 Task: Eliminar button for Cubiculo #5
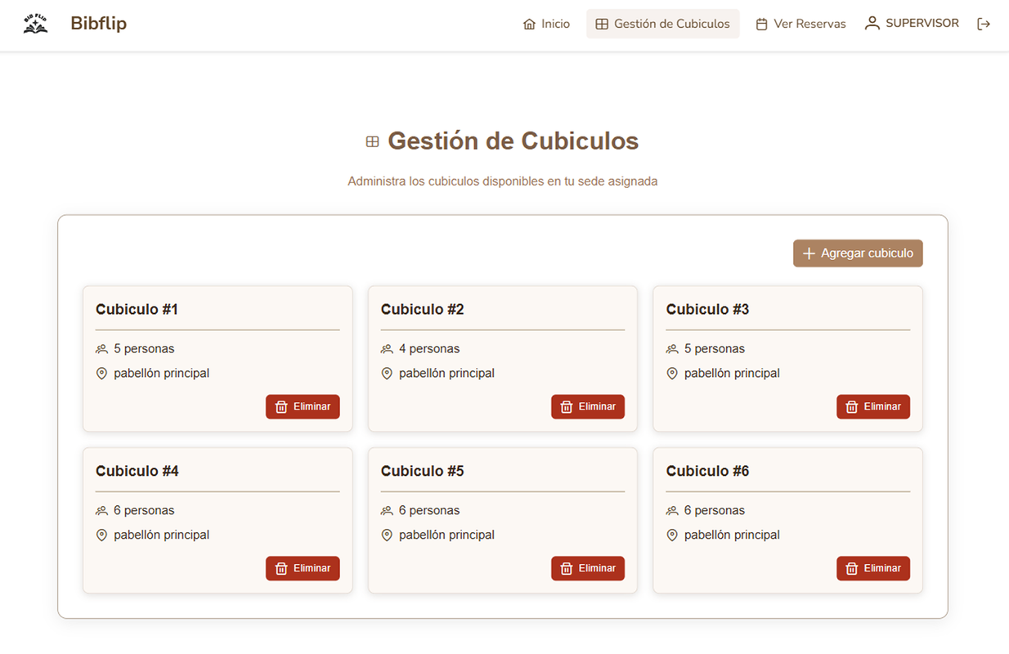pos(588,569)
